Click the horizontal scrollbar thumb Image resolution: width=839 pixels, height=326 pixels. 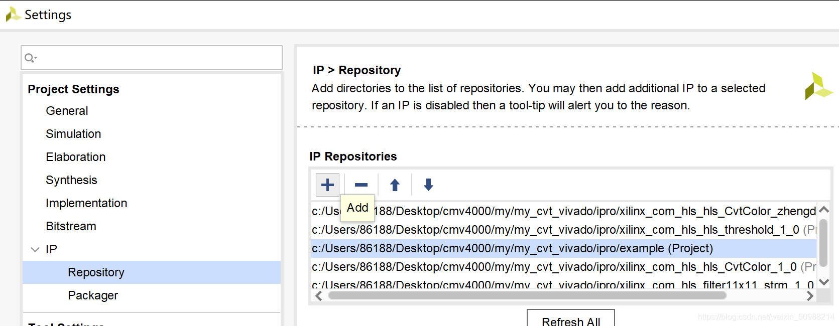pos(527,296)
